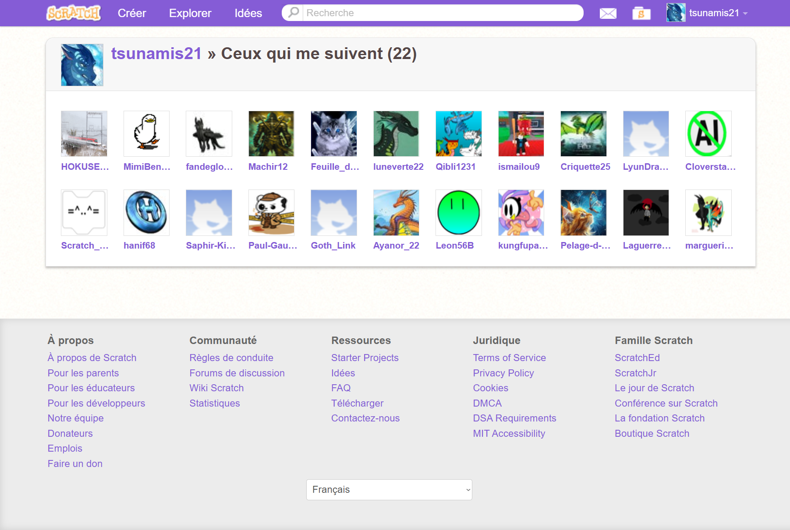Open the Privacy Policy link
This screenshot has width=790, height=530.
coord(503,373)
